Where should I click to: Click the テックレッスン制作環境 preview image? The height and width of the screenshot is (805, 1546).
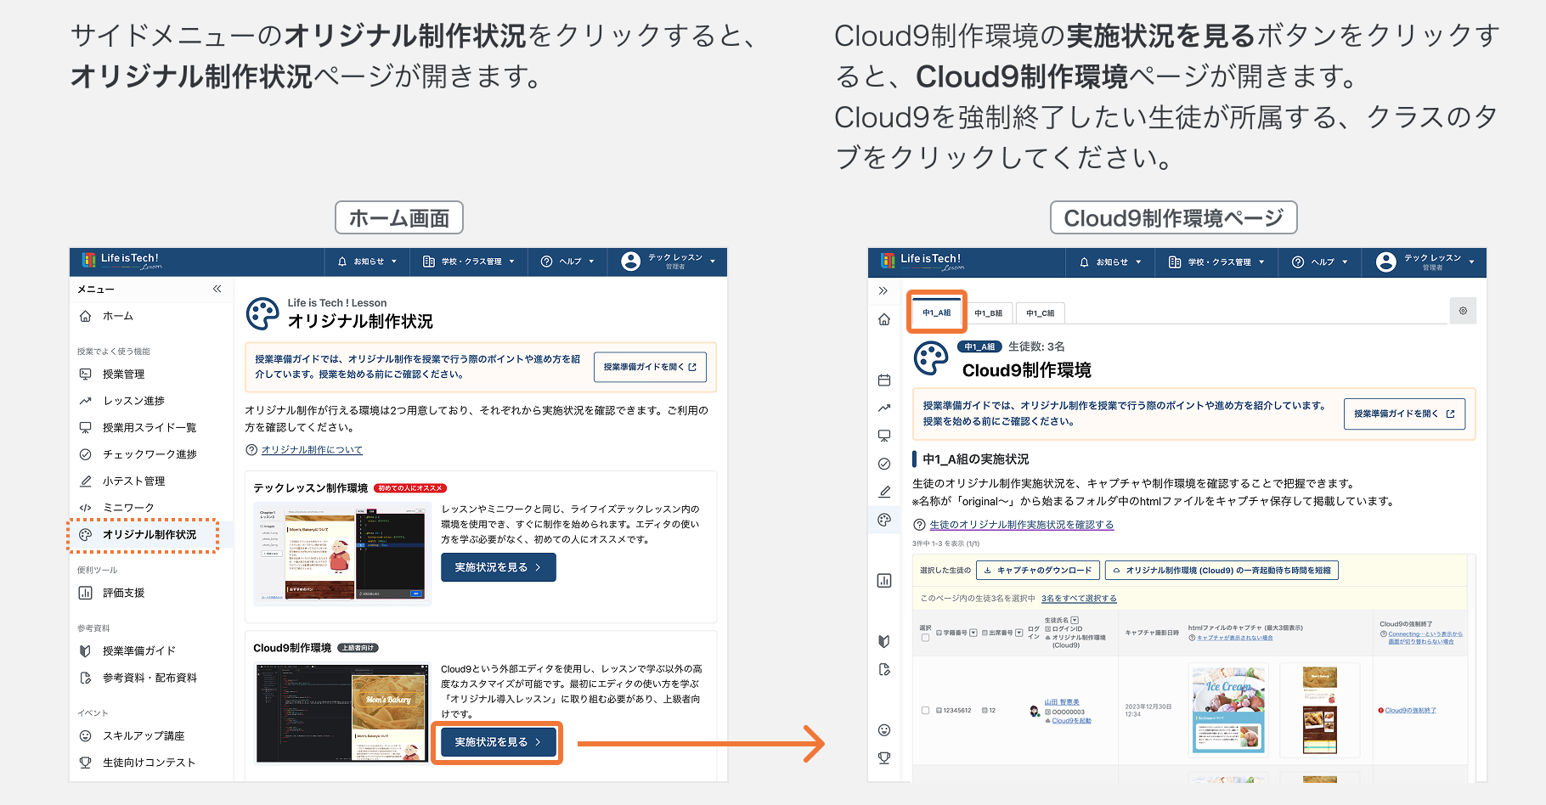coord(341,554)
